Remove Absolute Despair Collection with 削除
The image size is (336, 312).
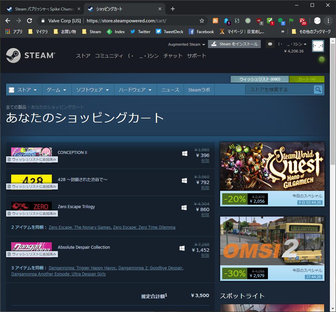[x=205, y=255]
